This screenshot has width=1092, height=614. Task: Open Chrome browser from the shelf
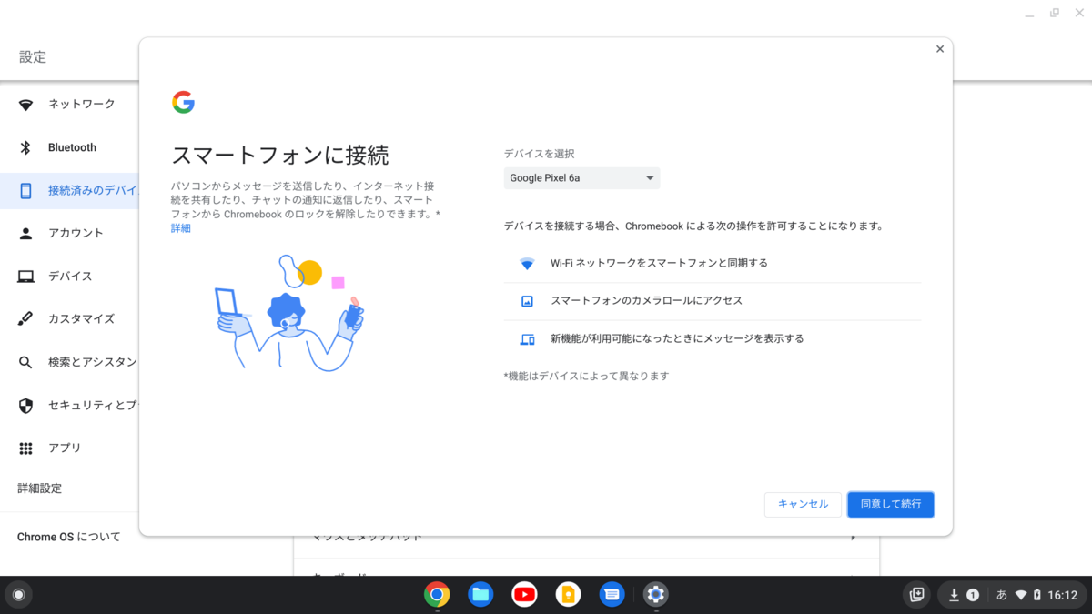(437, 595)
